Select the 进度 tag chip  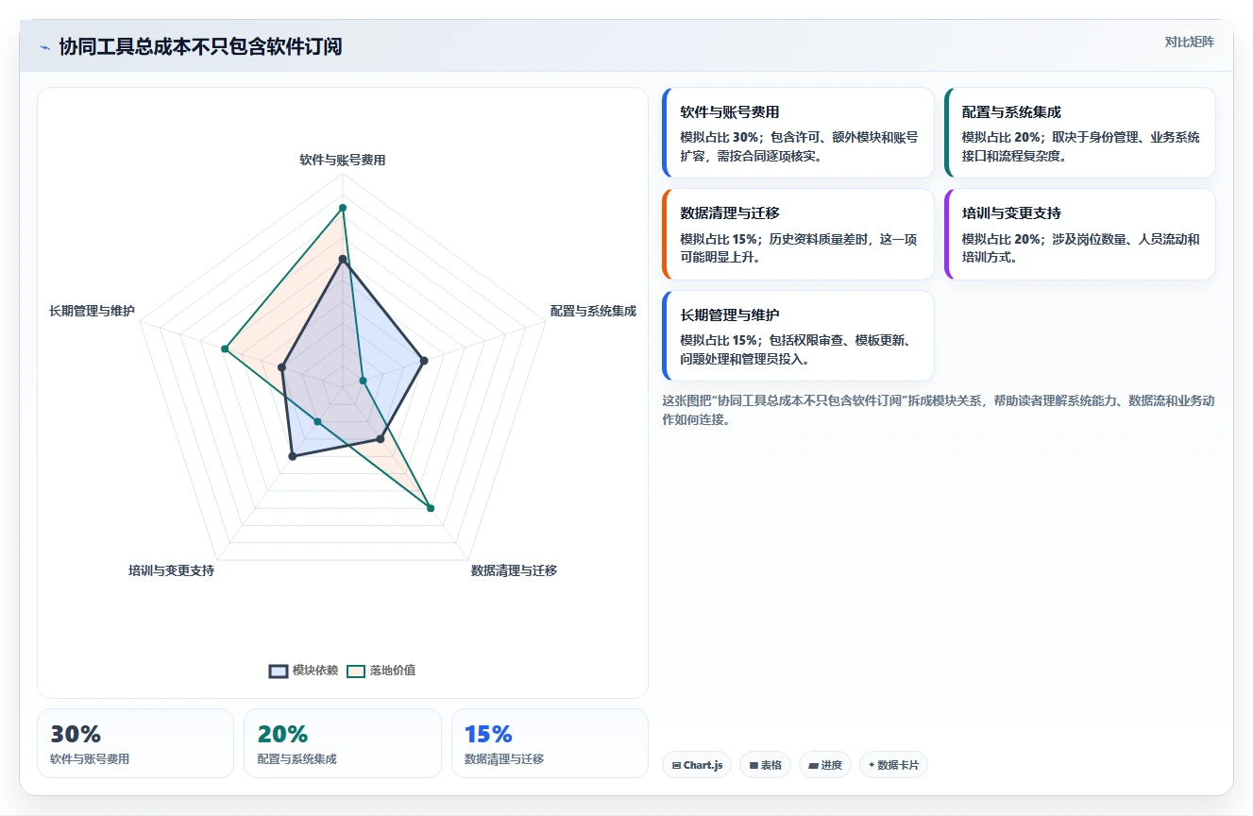click(825, 765)
